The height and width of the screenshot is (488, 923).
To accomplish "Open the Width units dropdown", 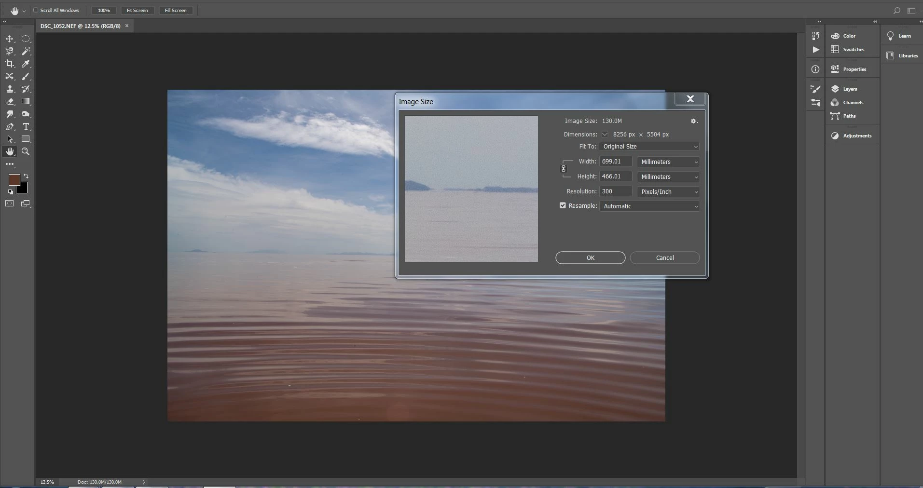I will pyautogui.click(x=668, y=162).
